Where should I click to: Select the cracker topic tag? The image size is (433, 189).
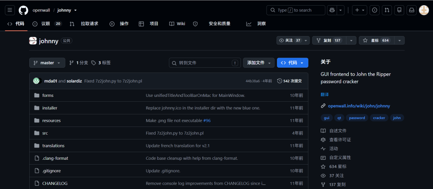point(379,118)
